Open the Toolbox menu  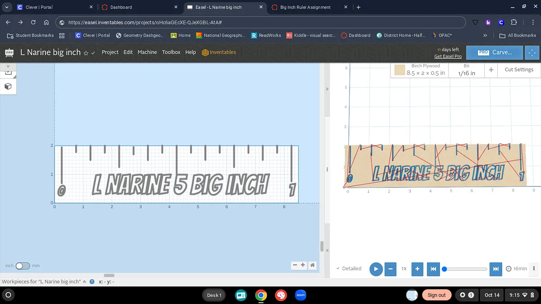171,52
